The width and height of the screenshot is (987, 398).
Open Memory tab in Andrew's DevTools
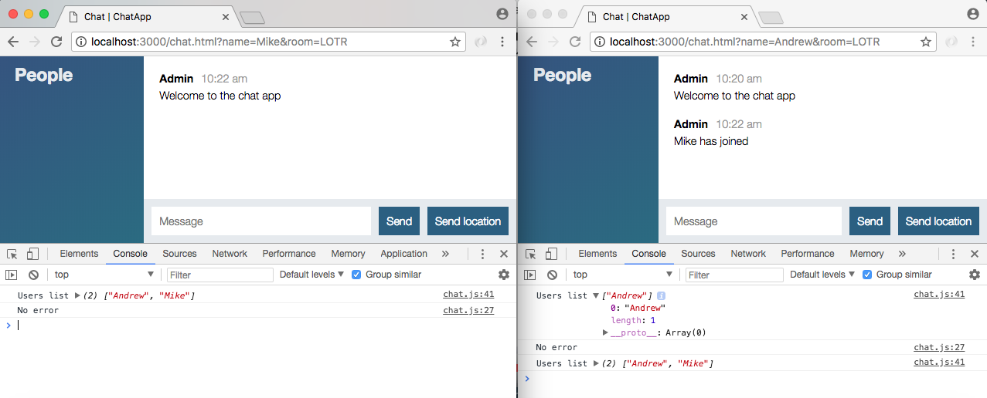tap(866, 254)
